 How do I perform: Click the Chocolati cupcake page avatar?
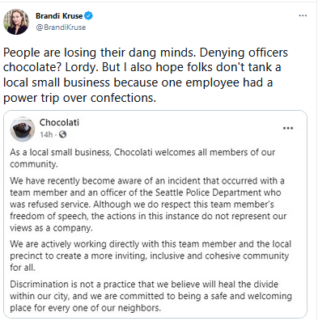[x=23, y=129]
